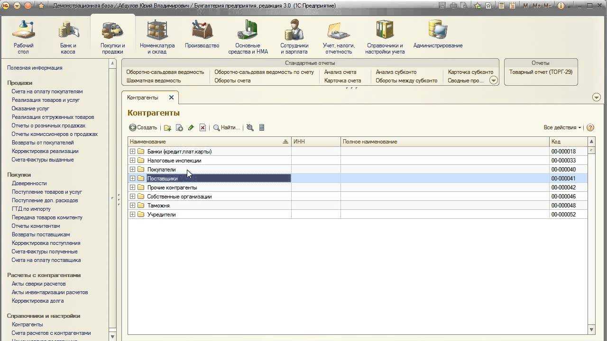The width and height of the screenshot is (607, 341).
Task: Open the Все действия dropdown
Action: 562,128
